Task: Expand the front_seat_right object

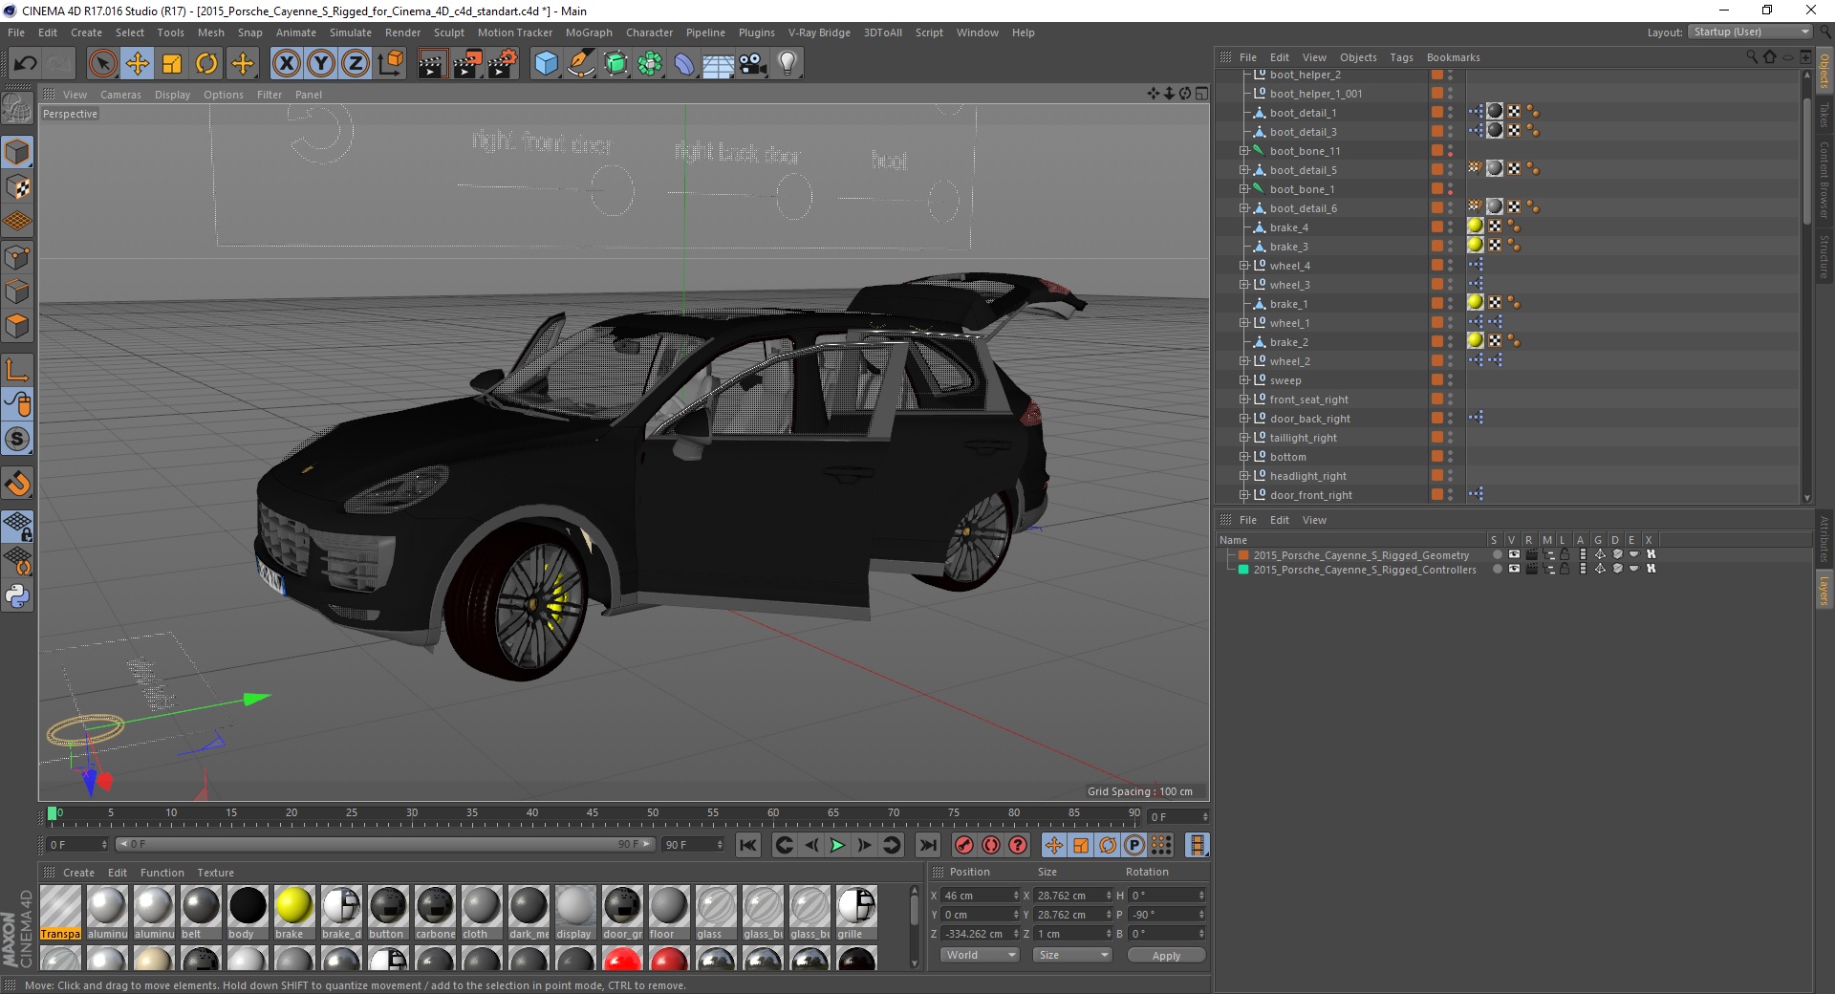Action: pos(1244,400)
